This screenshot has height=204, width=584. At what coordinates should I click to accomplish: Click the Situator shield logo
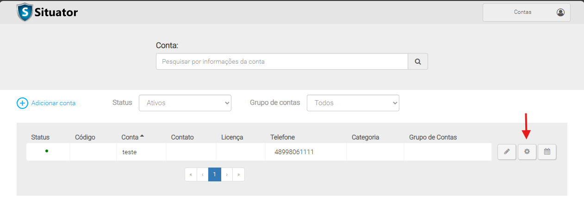click(25, 12)
